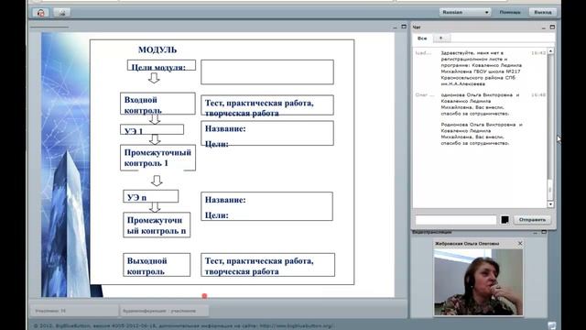Click the 'Цели модуля:' box on slide

click(161, 65)
